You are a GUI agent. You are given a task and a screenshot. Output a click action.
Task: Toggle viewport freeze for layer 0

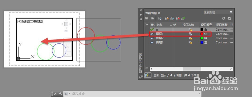point(191,29)
